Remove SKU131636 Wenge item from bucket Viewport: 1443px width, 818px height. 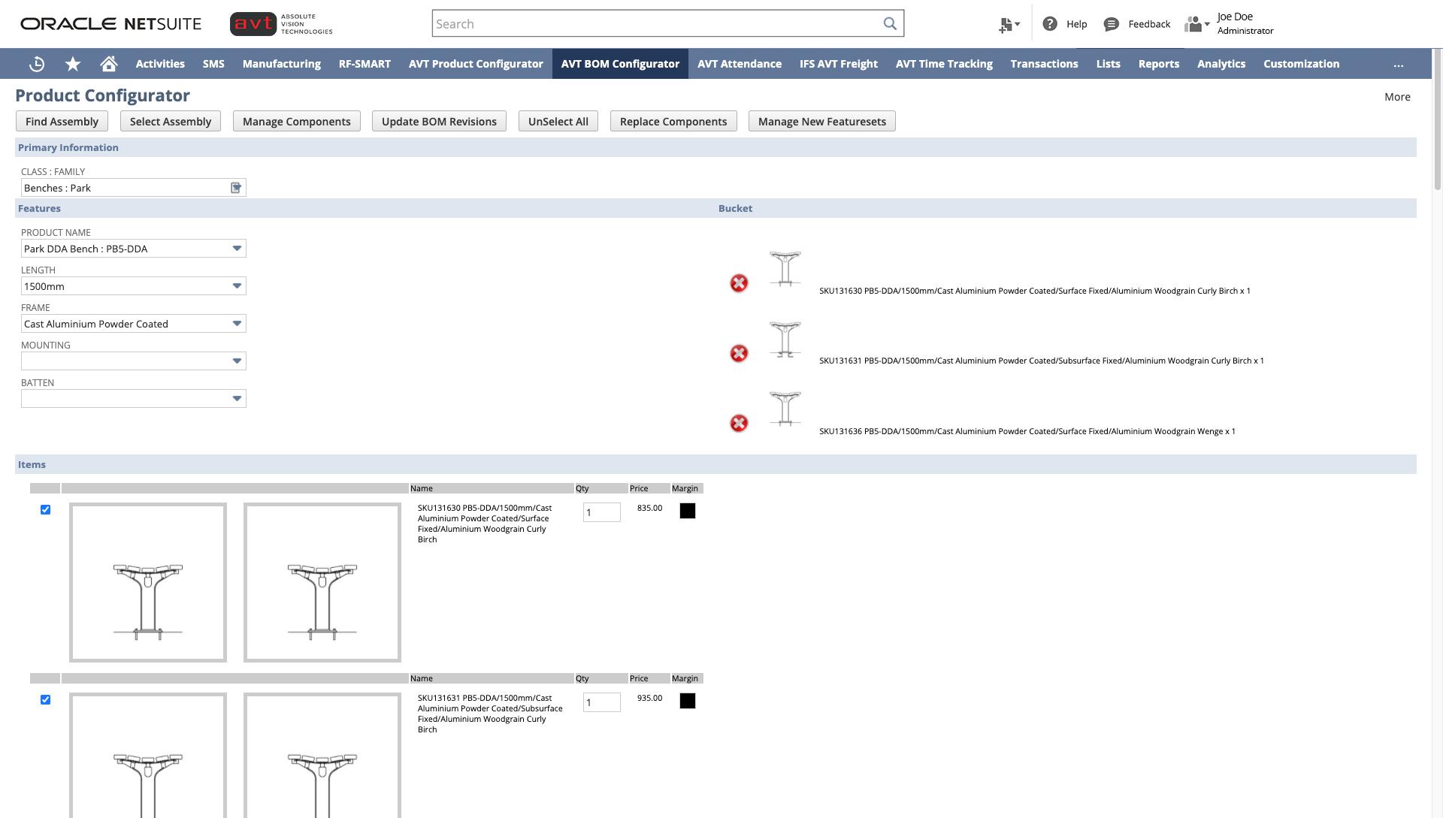point(739,424)
